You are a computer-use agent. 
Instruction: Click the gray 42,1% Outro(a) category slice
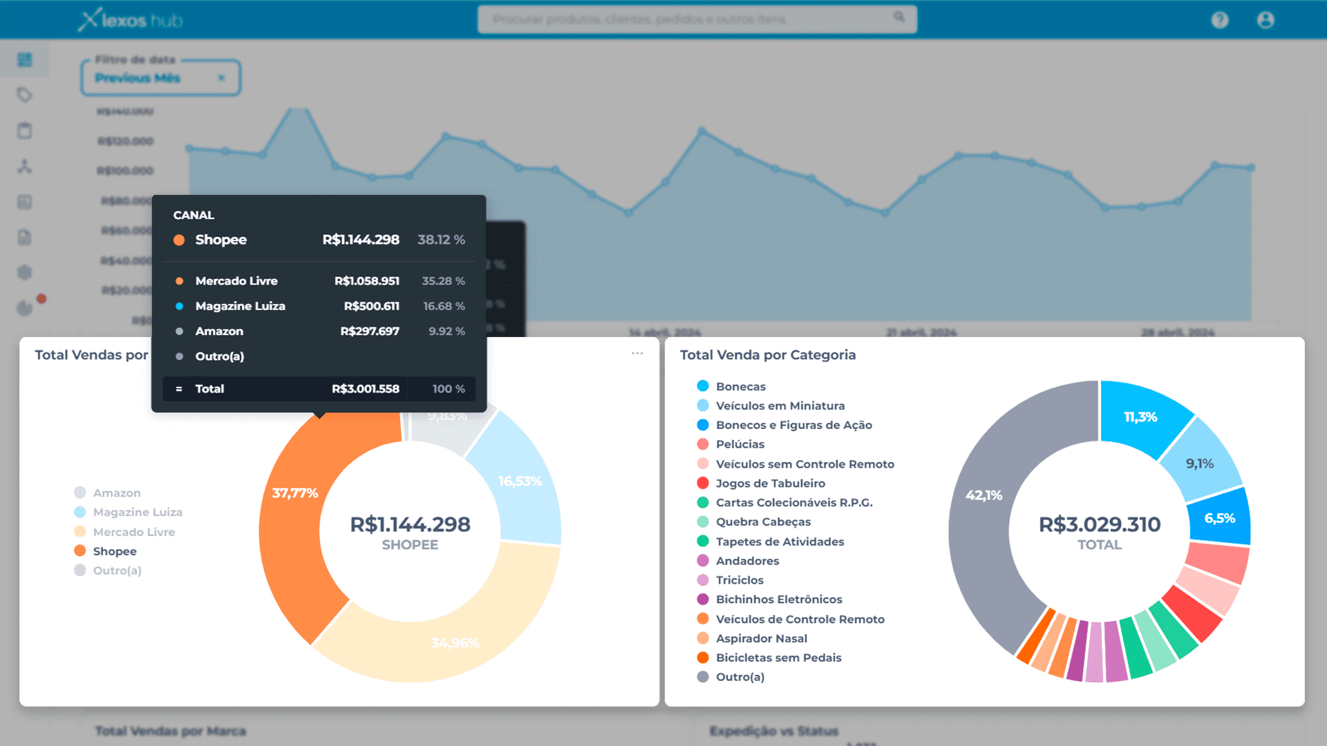click(x=984, y=495)
